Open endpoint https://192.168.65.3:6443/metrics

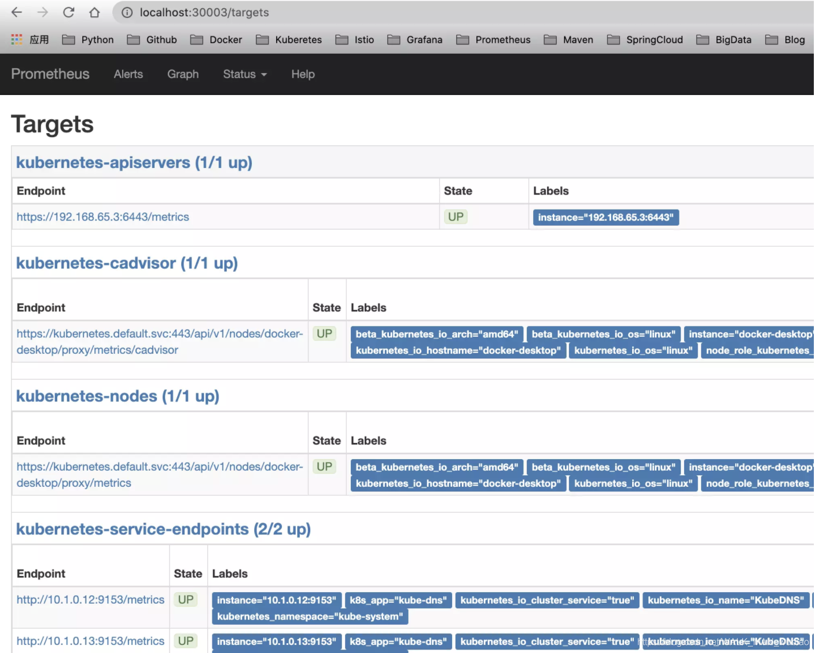point(103,217)
